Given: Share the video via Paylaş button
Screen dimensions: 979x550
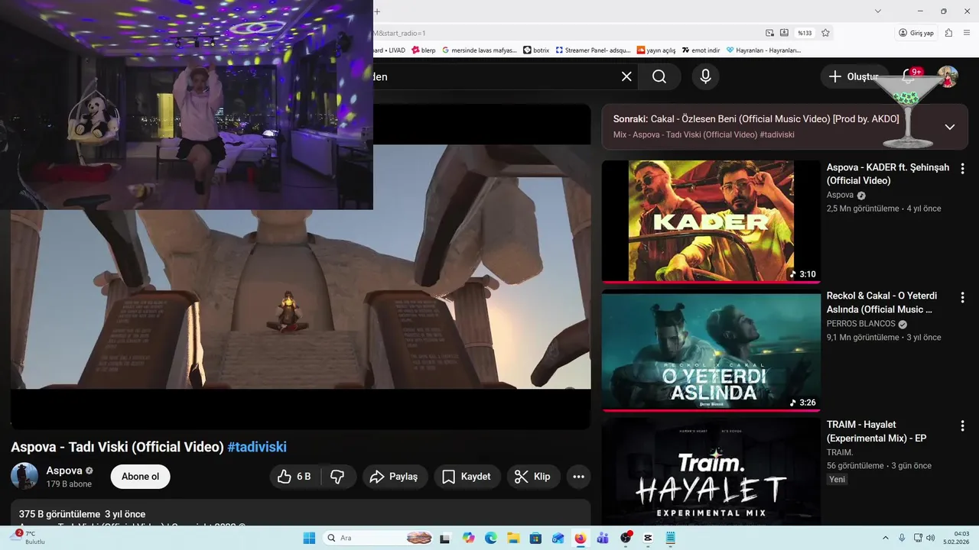Looking at the screenshot, I should [395, 477].
